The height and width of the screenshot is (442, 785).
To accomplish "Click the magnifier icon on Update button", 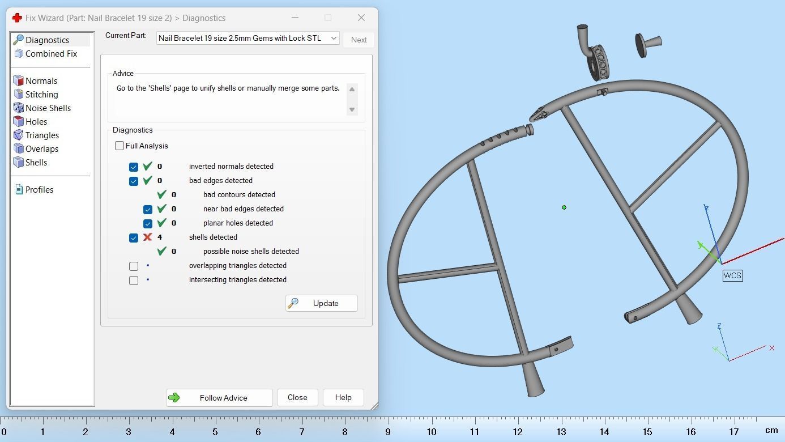I will coord(293,303).
